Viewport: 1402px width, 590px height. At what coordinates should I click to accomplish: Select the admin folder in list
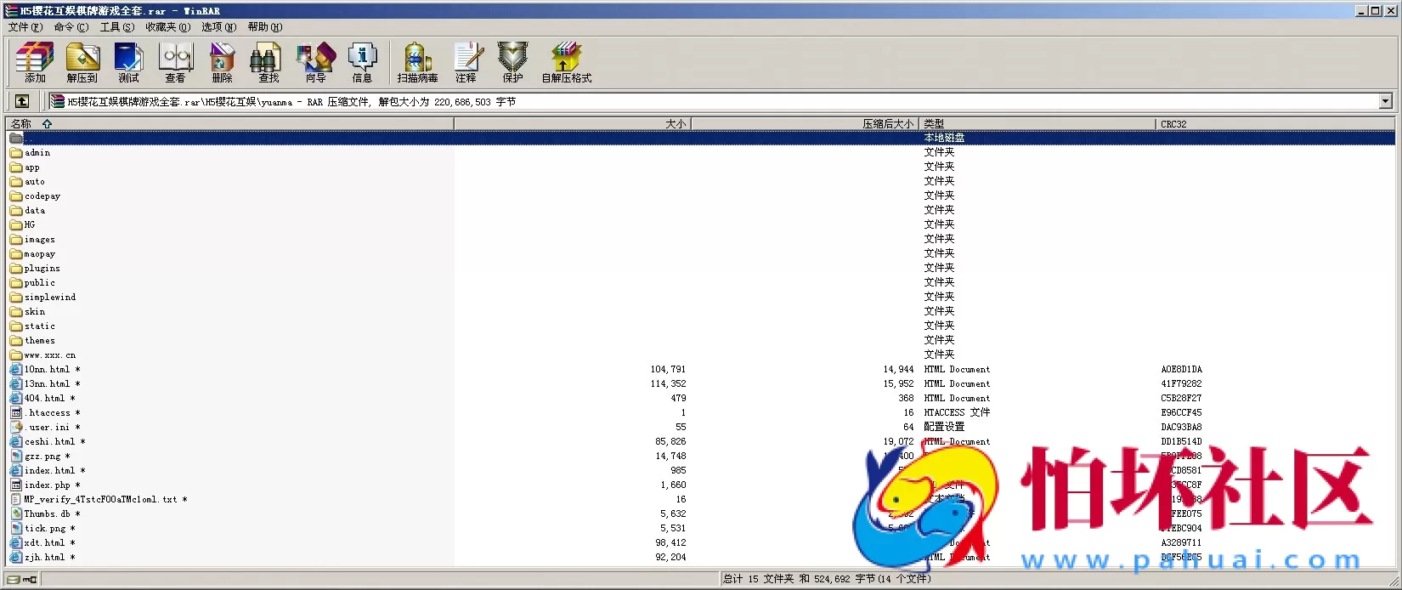[x=37, y=153]
